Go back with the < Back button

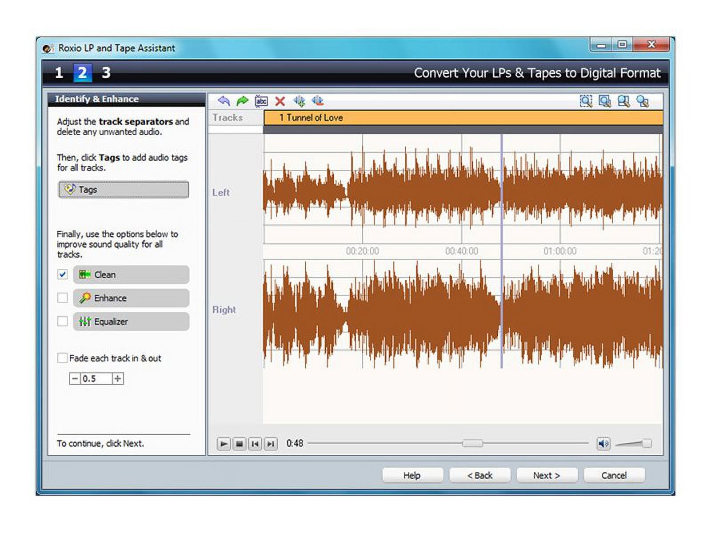pyautogui.click(x=479, y=475)
